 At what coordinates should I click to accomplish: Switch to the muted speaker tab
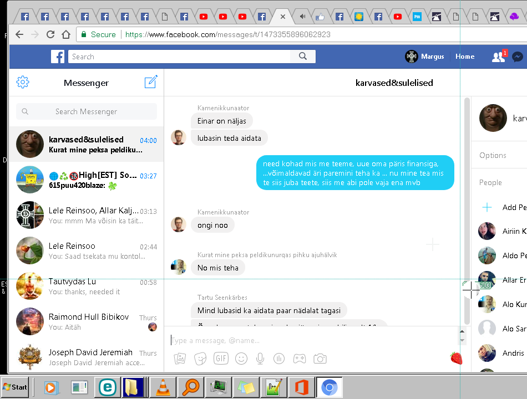coord(302,17)
